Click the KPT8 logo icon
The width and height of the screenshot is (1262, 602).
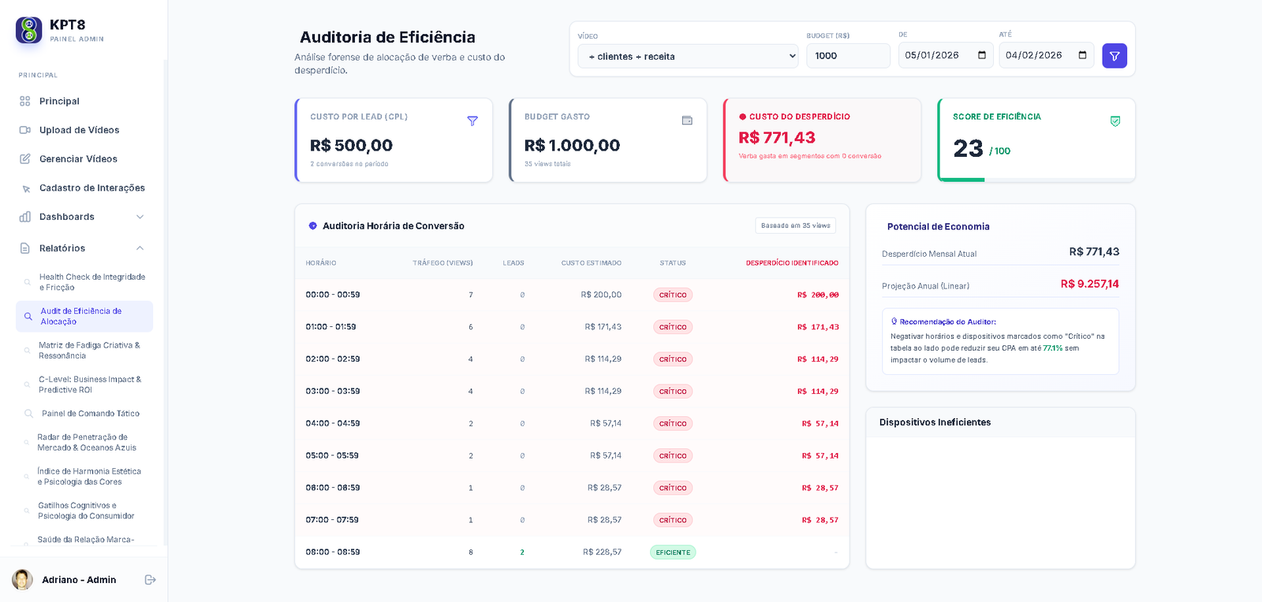point(29,30)
